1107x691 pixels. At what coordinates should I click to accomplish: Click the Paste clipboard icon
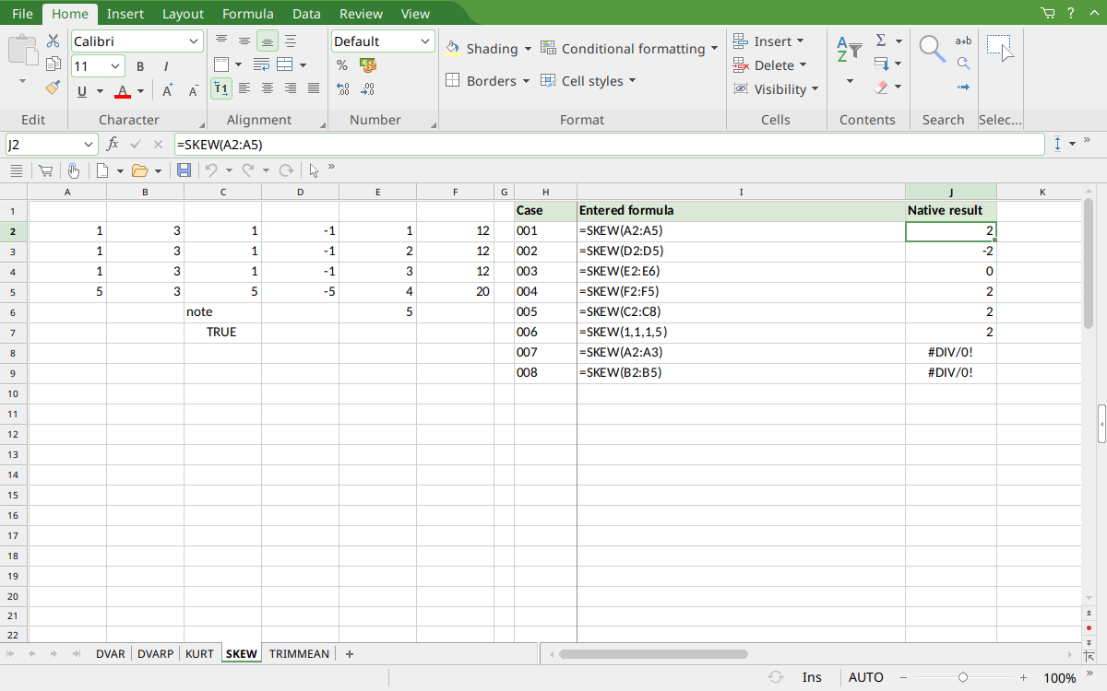pyautogui.click(x=22, y=51)
